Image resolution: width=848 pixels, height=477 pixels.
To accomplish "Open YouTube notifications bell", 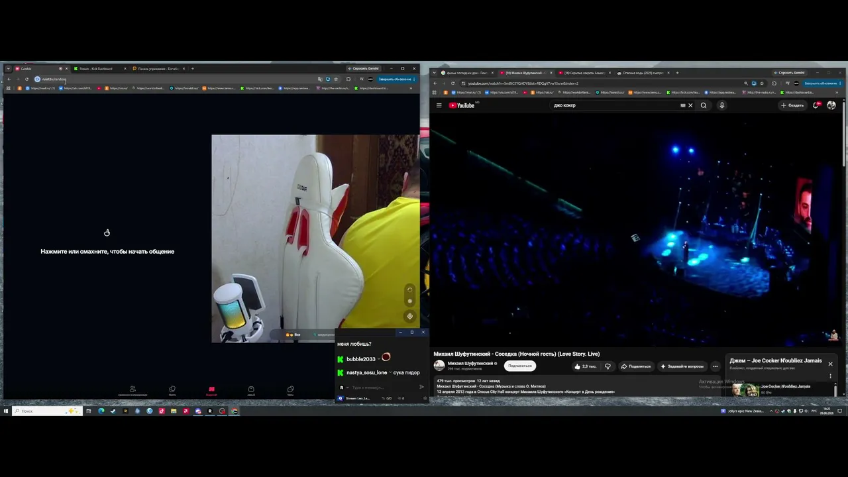I will click(x=816, y=105).
